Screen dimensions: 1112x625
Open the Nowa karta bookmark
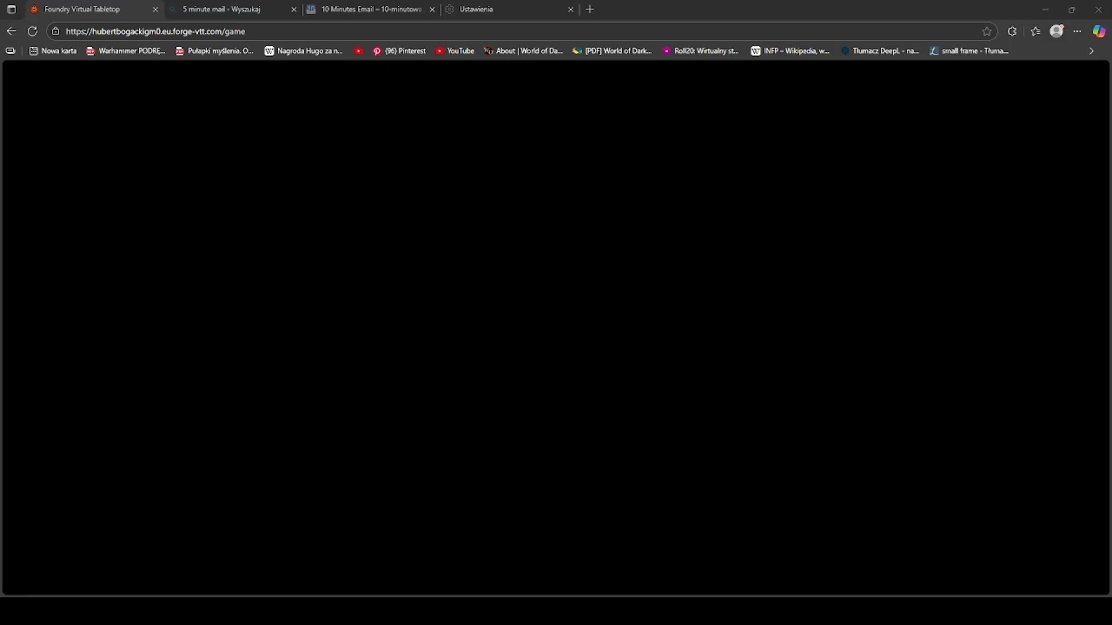tap(53, 51)
